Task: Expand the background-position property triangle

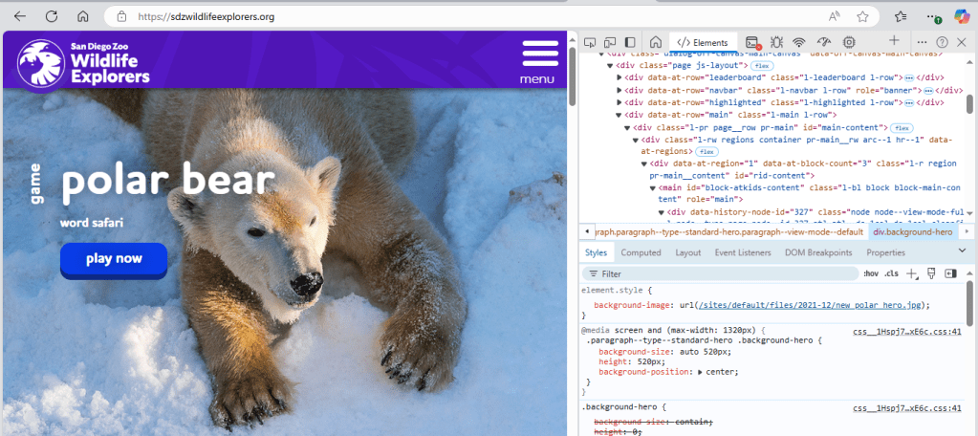Action: [x=700, y=372]
